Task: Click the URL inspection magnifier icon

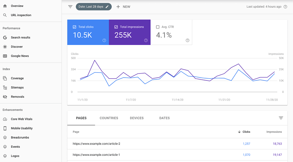Action: [5, 15]
